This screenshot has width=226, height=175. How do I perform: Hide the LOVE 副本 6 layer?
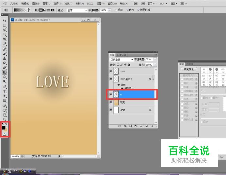(111, 79)
